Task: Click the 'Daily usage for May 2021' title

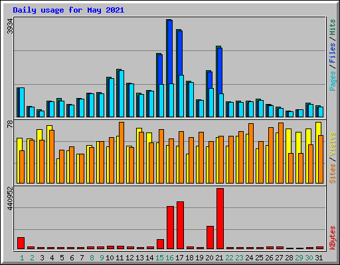Action: pyautogui.click(x=68, y=10)
